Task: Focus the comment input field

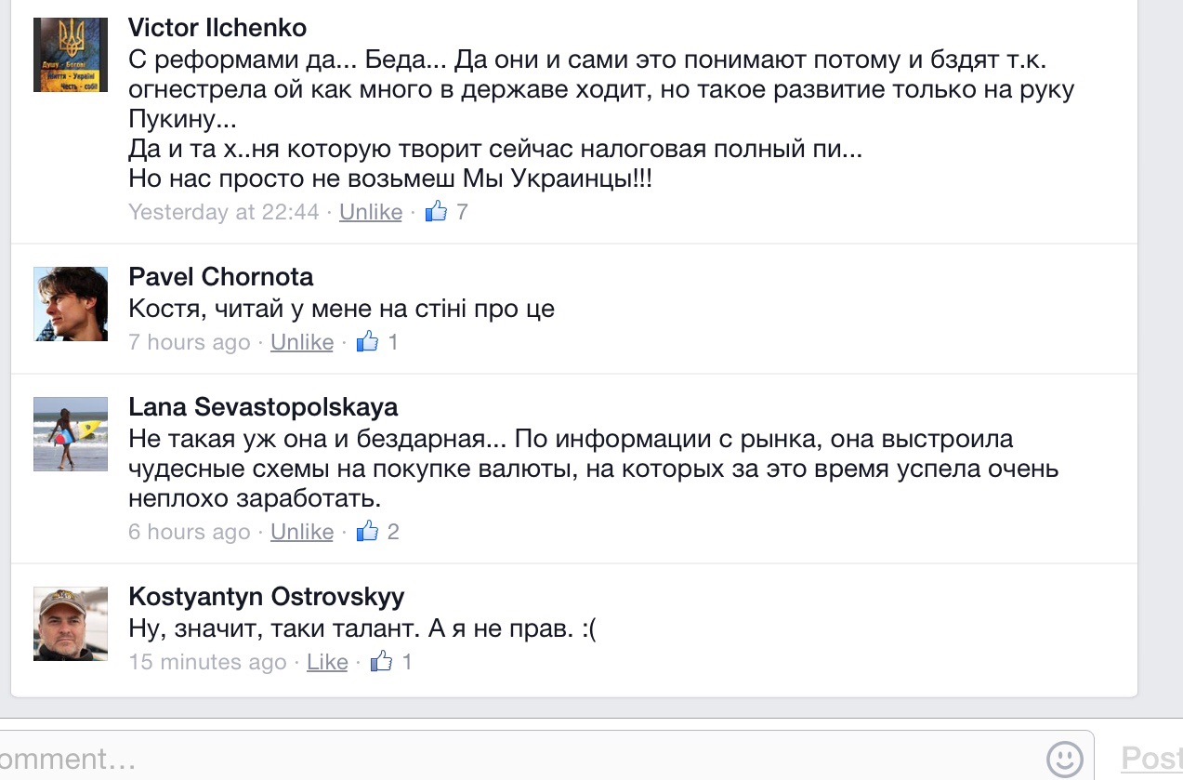Action: click(520, 758)
